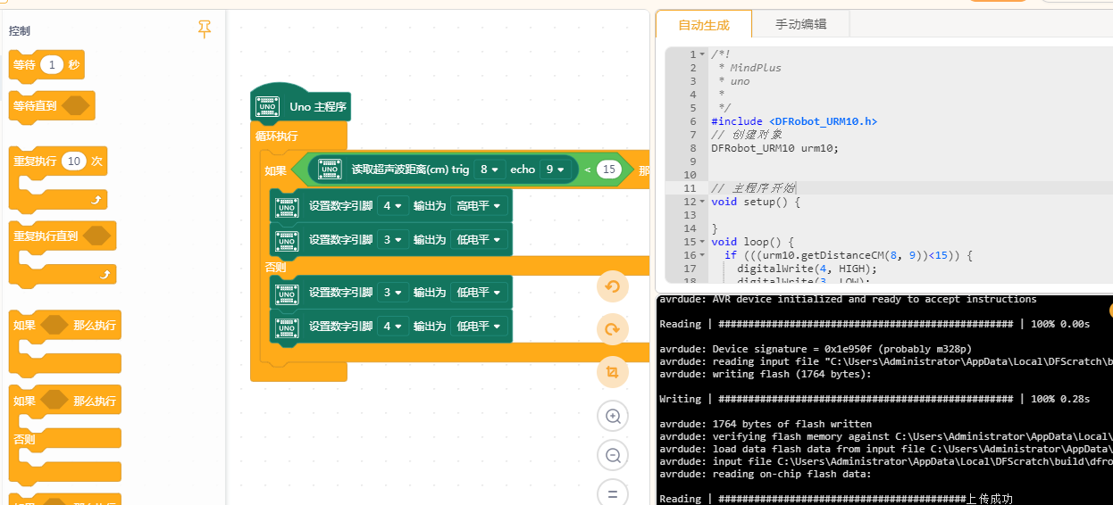This screenshot has height=505, width=1113.
Task: Click the #include <DFRobot_URM10.h> code line
Action: pyautogui.click(x=794, y=121)
